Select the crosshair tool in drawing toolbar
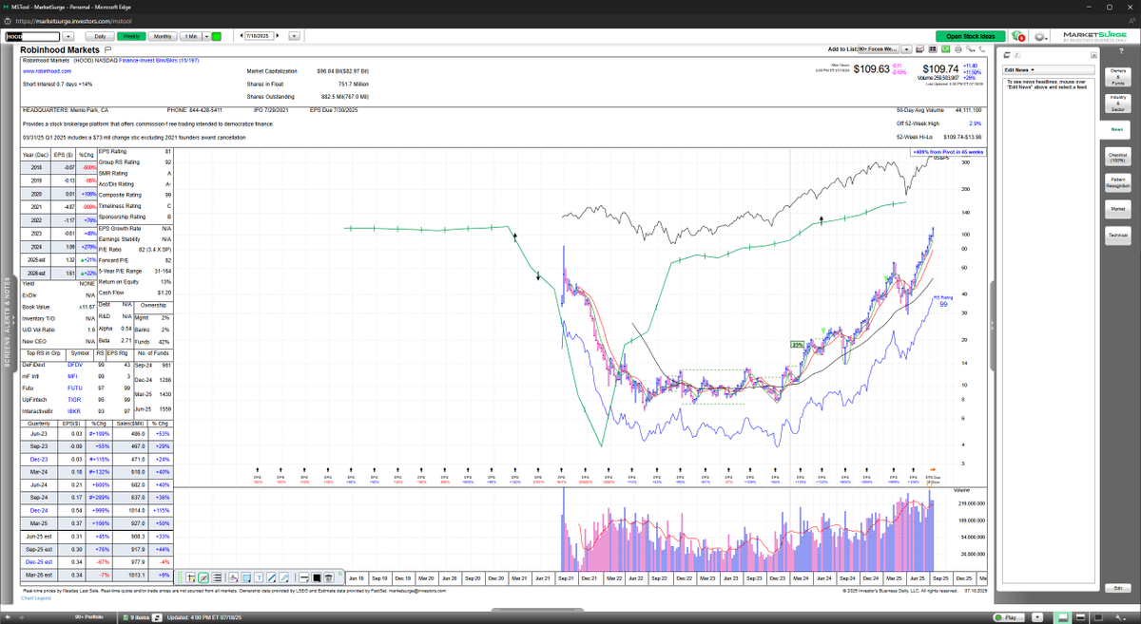Screen dimensions: 1141x624 (x=191, y=577)
